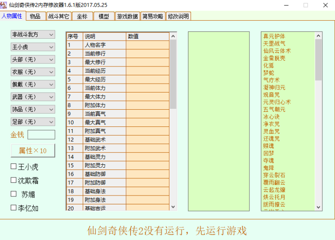Expand the 饰品（无） dropdown

coord(33,109)
